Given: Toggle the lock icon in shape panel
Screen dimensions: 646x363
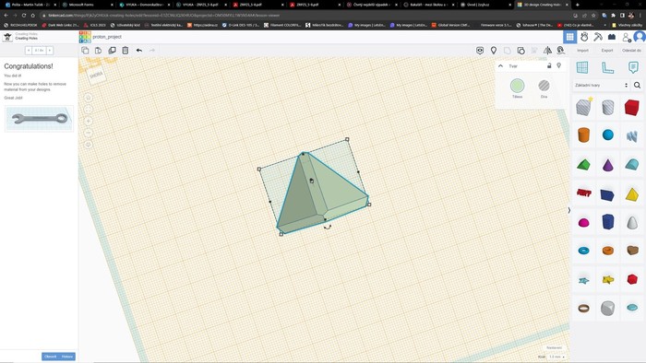Looking at the screenshot, I should tap(549, 65).
